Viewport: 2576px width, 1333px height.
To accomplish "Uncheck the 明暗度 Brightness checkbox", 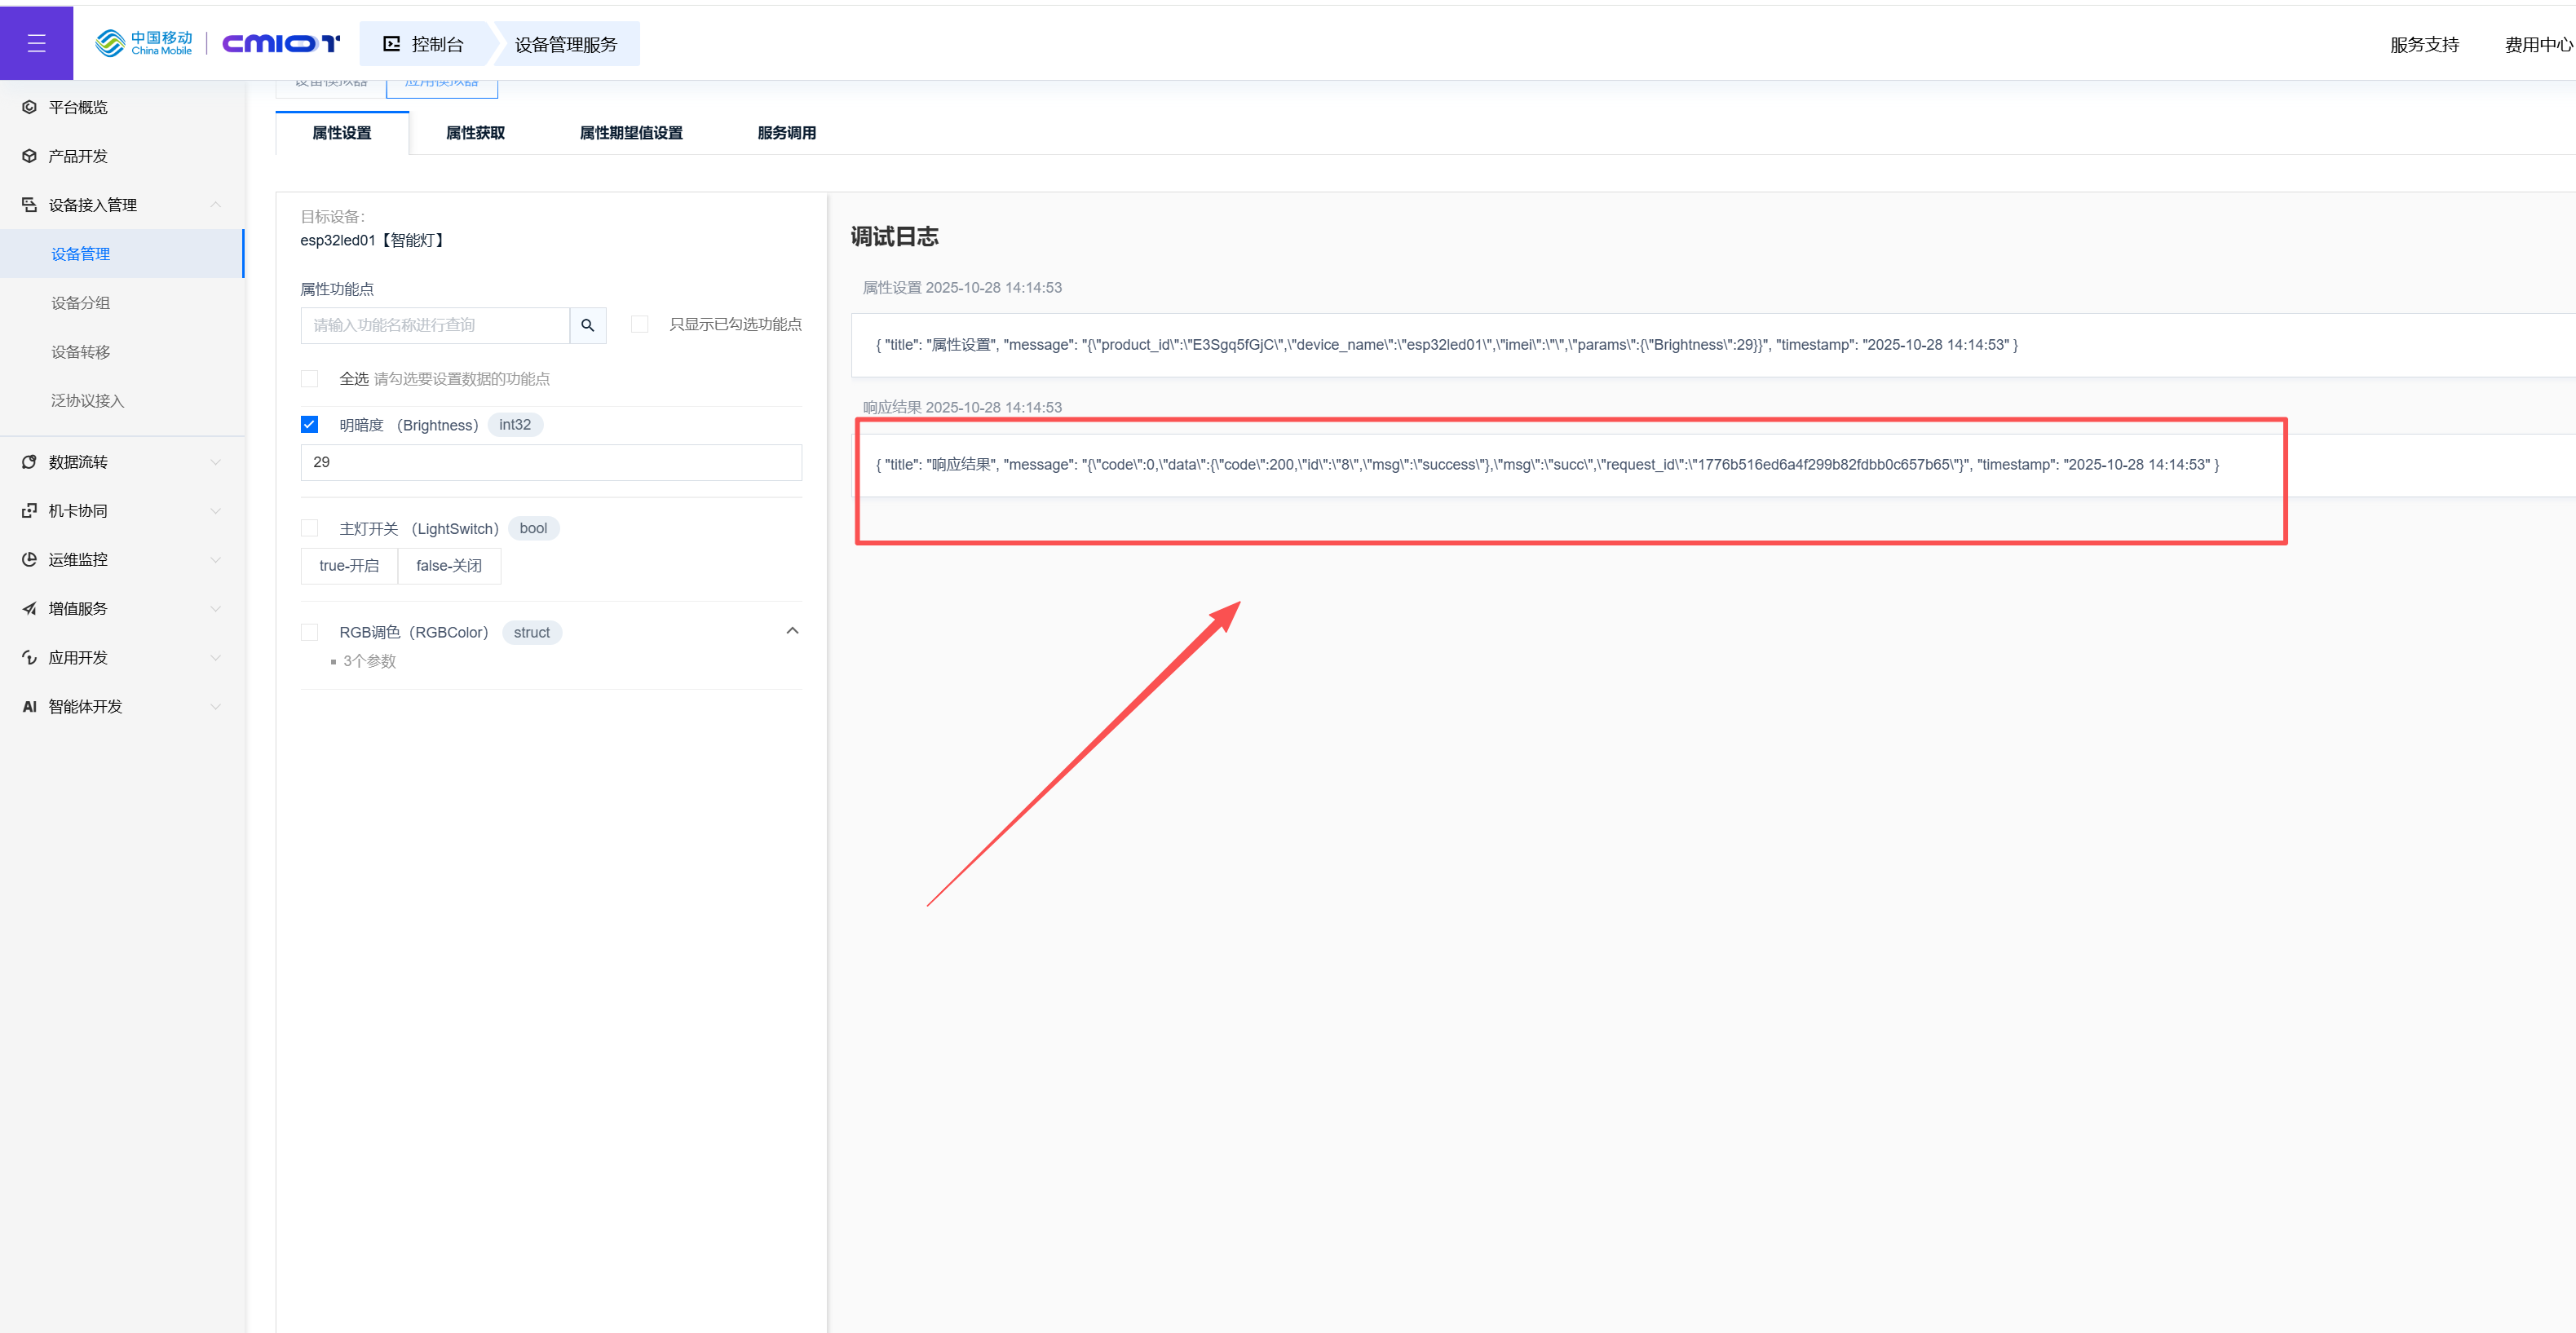I will (309, 424).
